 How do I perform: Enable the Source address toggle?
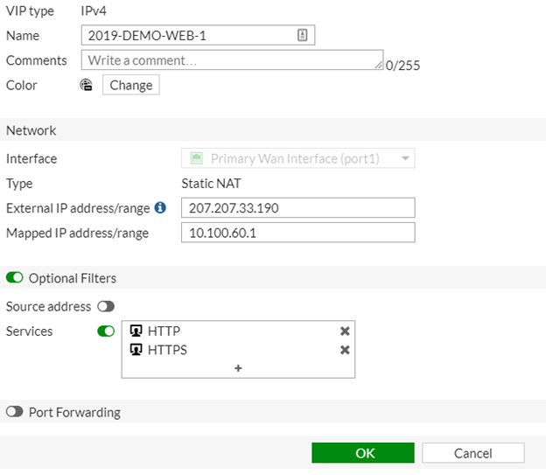coord(106,306)
